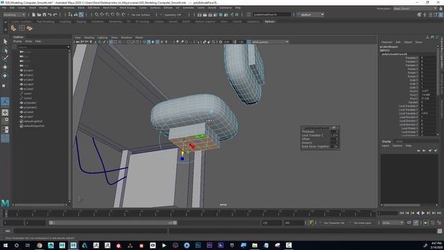444x250 pixels.
Task: Select defaultLightSet in the Outliner
Action: 33,122
